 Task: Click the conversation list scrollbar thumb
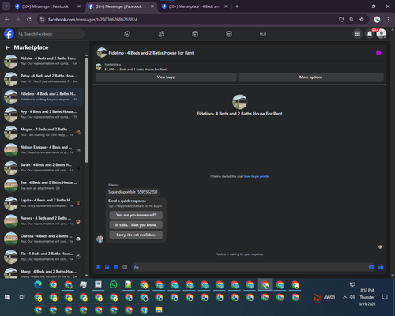coord(86,110)
